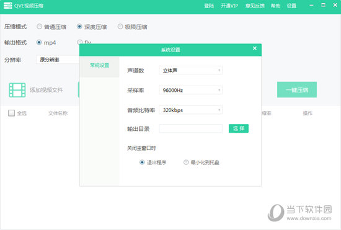This screenshot has width=341, height=230.
Task: Click the 操作 column header
Action: [308, 113]
